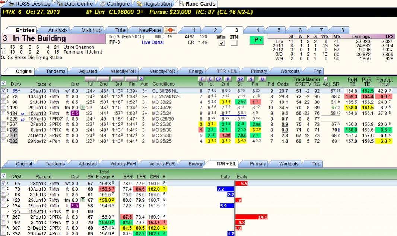Check the upper table 21Jul13 row checkbox
The image size is (397, 236).
click(3, 102)
